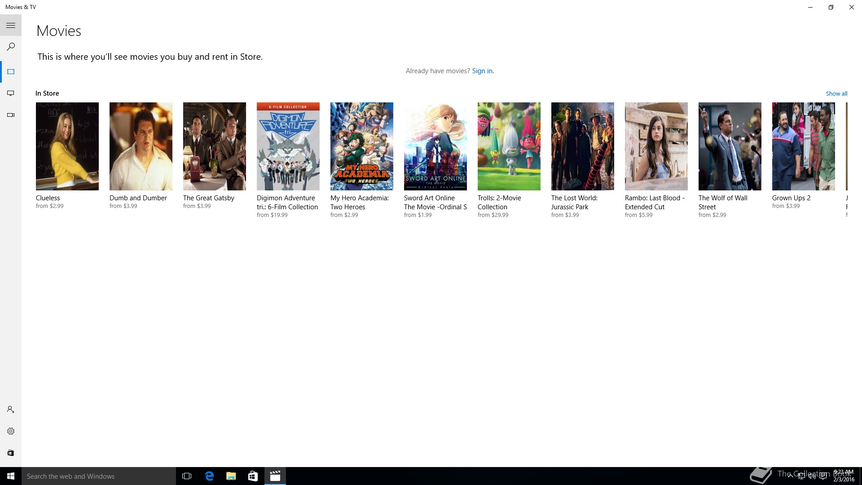Open Task View on the taskbar
This screenshot has width=862, height=485.
pos(187,476)
